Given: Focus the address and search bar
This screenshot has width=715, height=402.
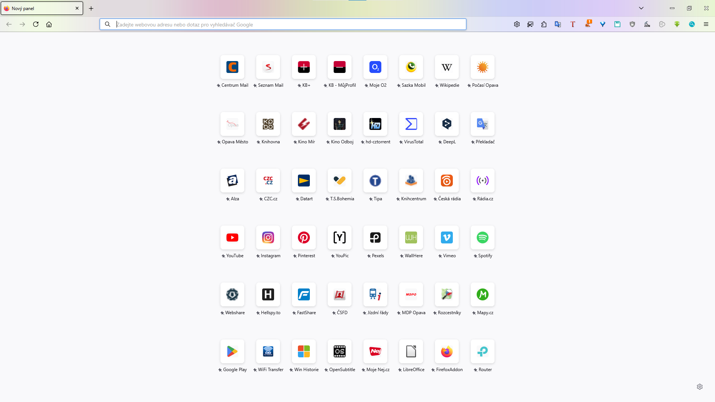Looking at the screenshot, I should 283,25.
